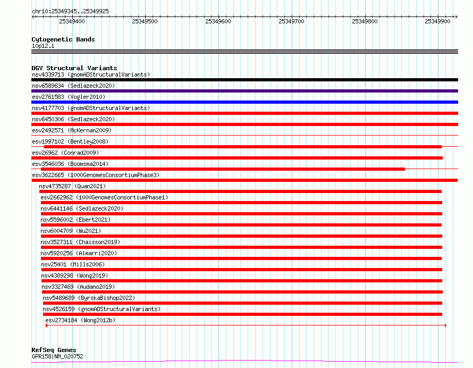473x368 pixels.
Task: Click the purple nsv6589634 variant bar
Action: (244, 91)
